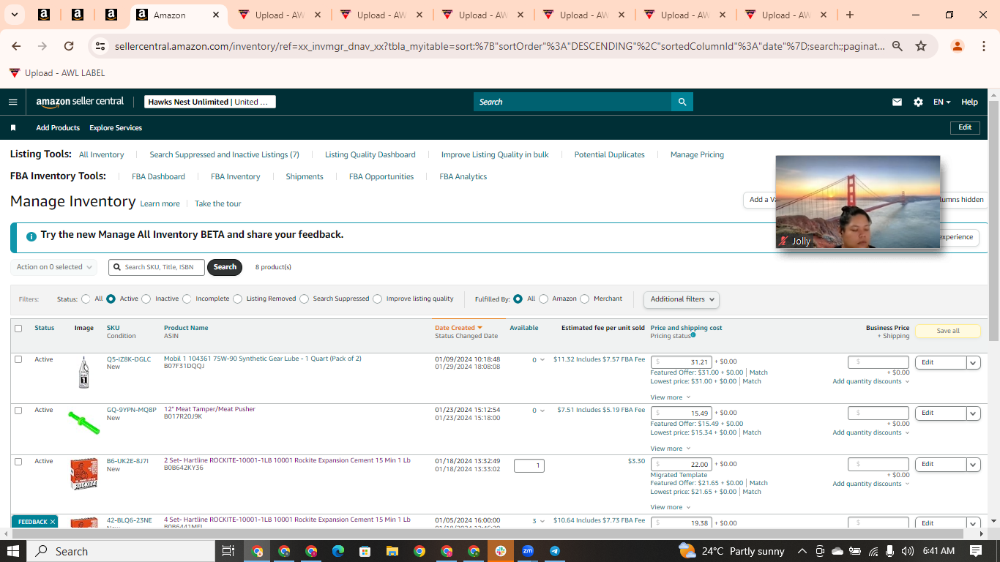Open a new browser tab
This screenshot has height=562, width=1000.
(849, 15)
